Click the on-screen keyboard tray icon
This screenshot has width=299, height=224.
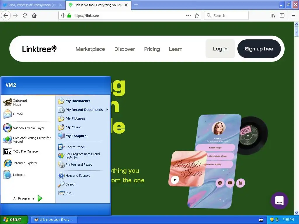[261, 220]
